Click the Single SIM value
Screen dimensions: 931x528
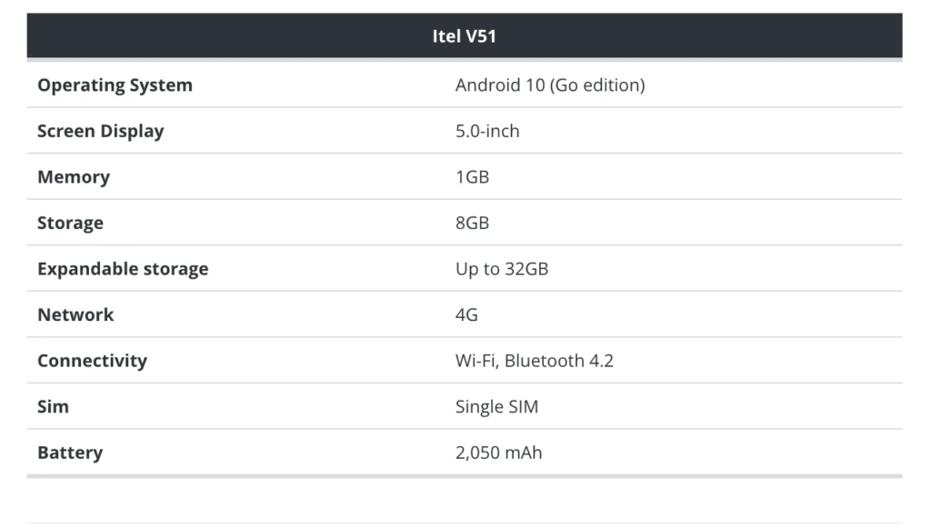pyautogui.click(x=496, y=406)
